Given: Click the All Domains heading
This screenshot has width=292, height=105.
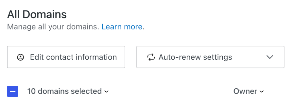Looking at the screenshot, I should [x=37, y=15].
